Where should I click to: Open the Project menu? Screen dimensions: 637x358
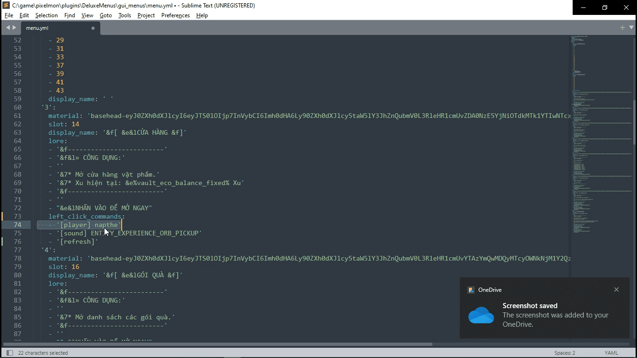[x=146, y=15]
